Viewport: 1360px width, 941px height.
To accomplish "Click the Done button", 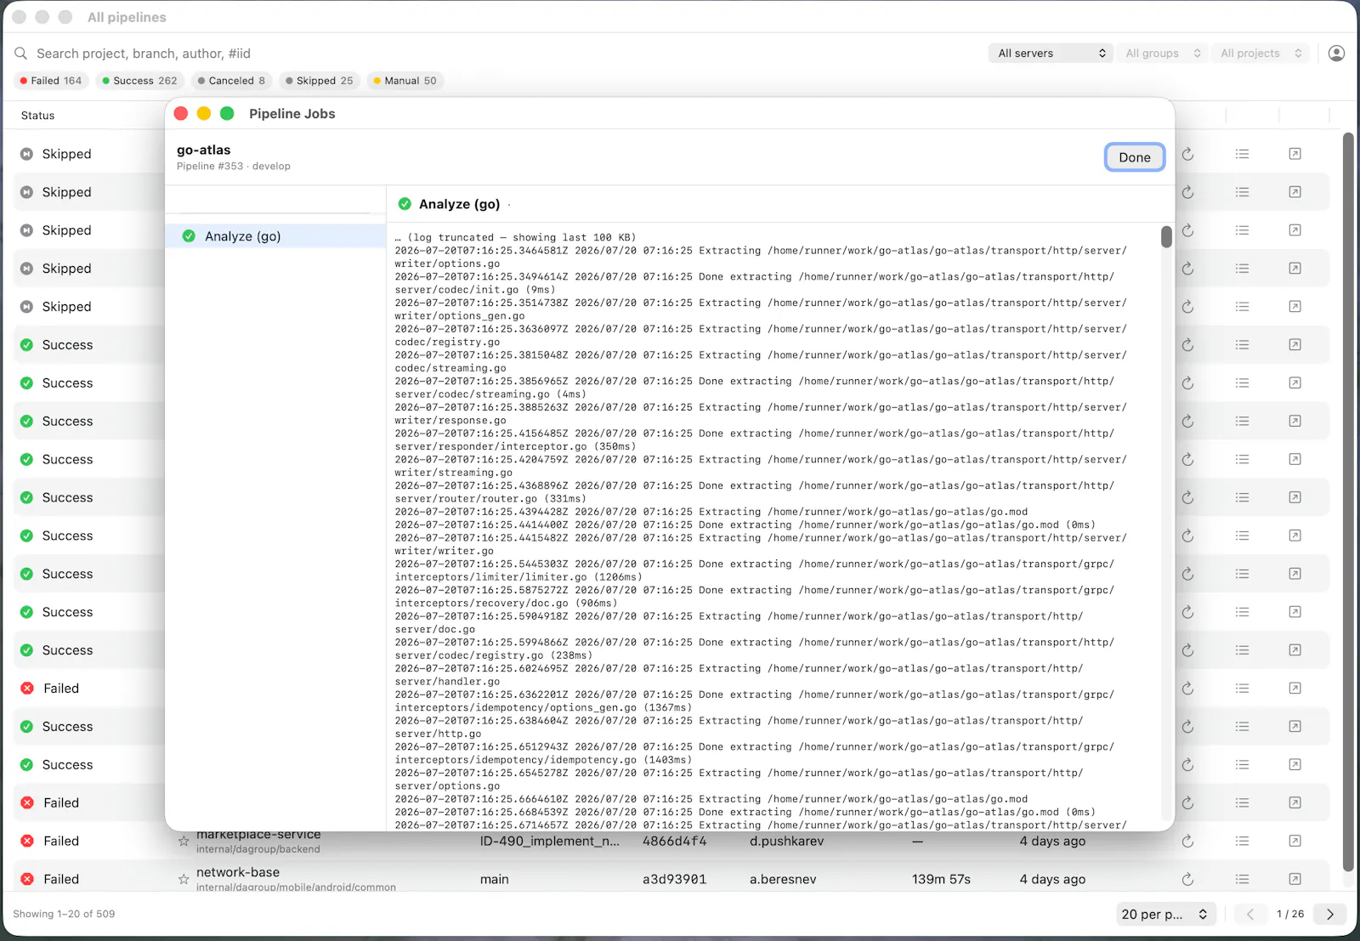I will click(x=1135, y=157).
